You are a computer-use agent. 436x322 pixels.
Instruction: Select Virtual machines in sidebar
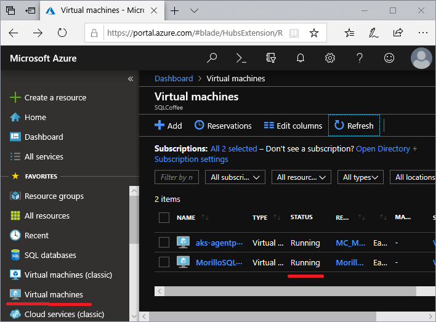[x=54, y=294]
